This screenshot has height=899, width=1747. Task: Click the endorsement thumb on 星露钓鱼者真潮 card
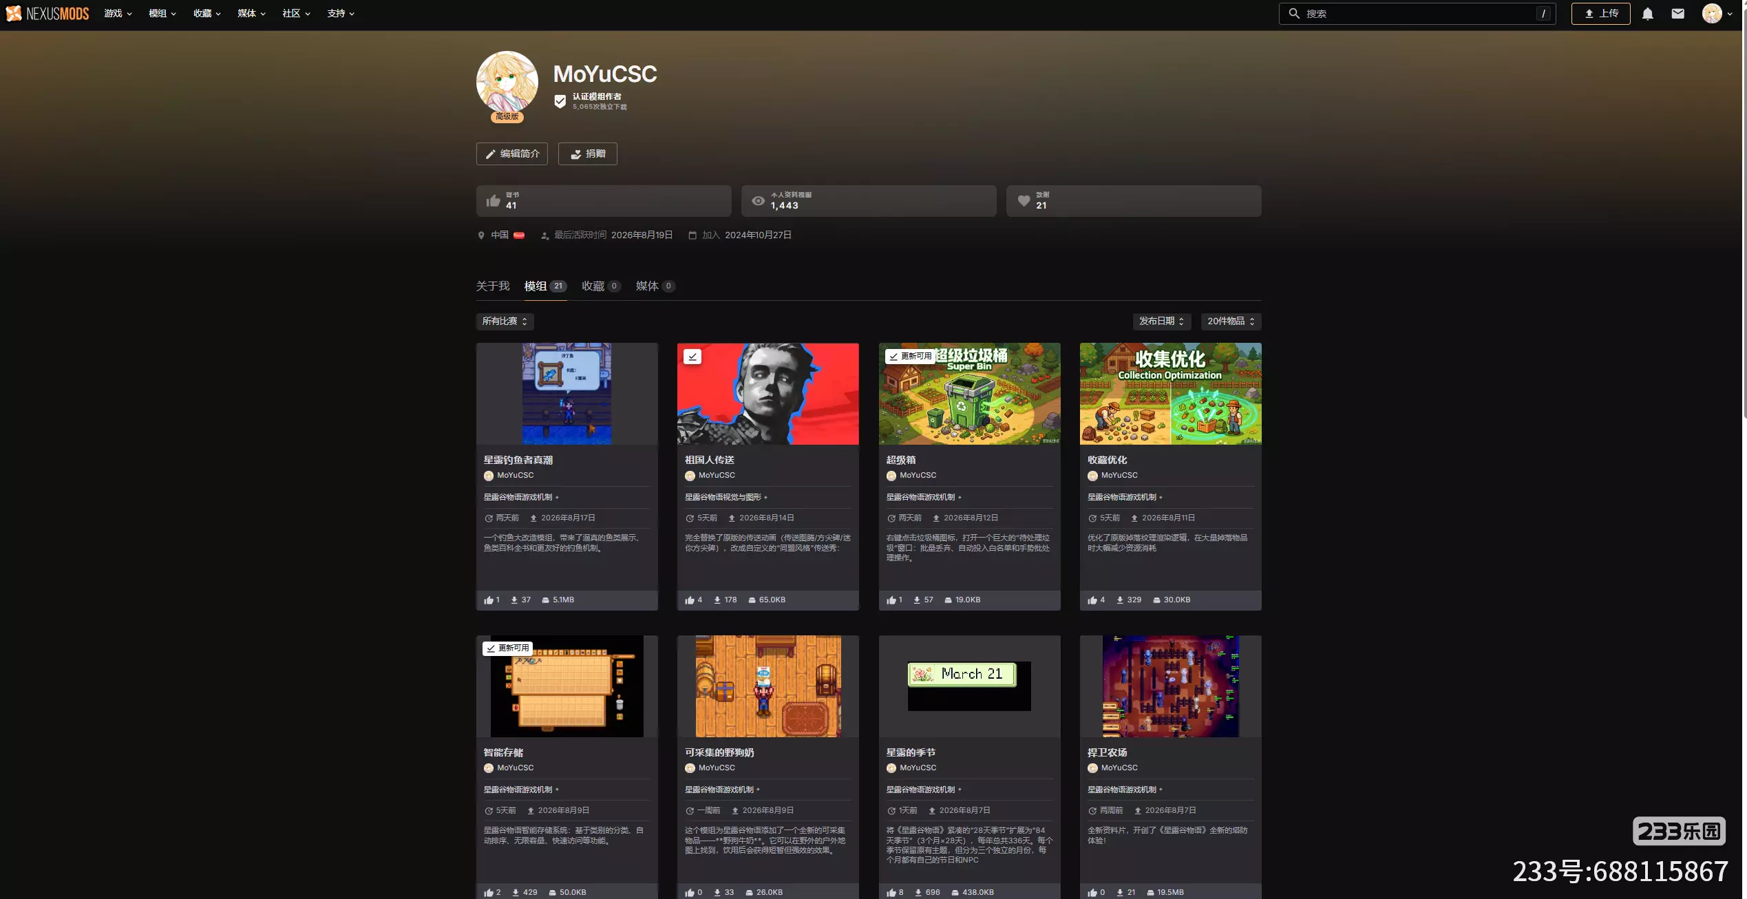(x=488, y=600)
